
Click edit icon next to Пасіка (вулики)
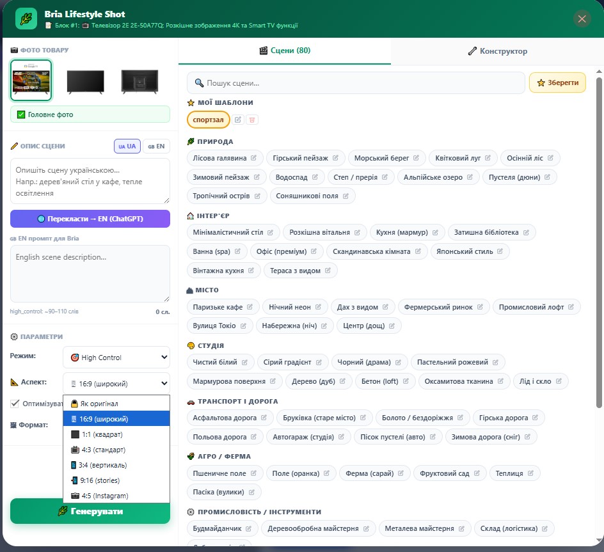point(251,493)
